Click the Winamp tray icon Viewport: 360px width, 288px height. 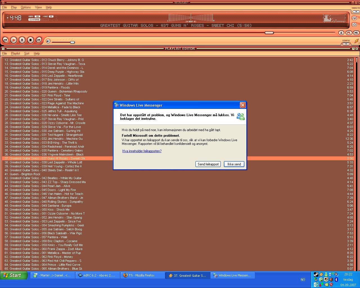pyautogui.click(x=321, y=274)
